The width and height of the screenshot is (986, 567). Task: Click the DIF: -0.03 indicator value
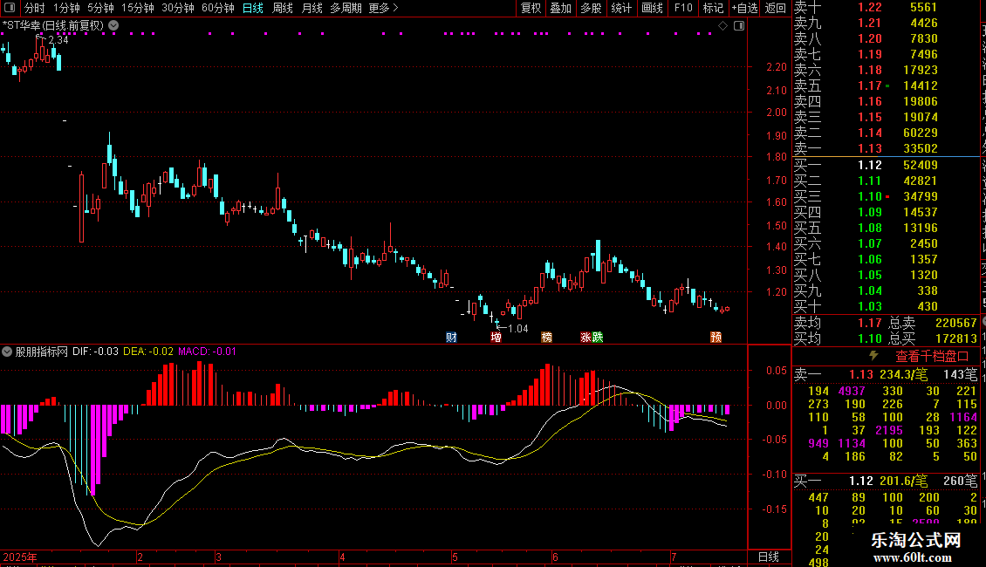(95, 352)
